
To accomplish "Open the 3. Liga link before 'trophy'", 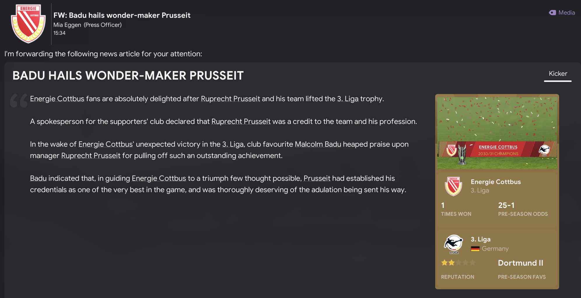I will [348, 99].
